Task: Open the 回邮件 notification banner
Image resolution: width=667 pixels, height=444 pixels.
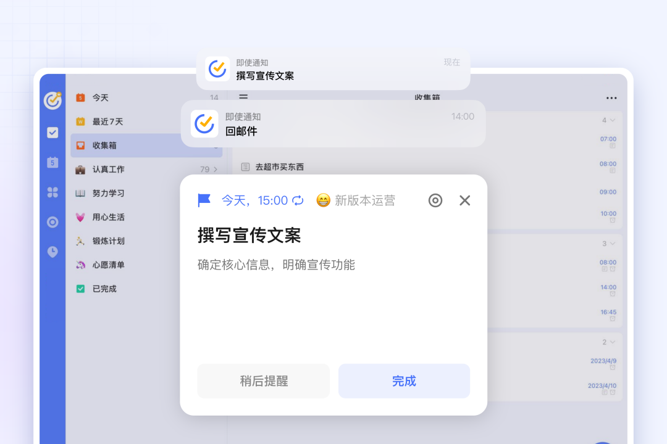Action: tap(333, 123)
